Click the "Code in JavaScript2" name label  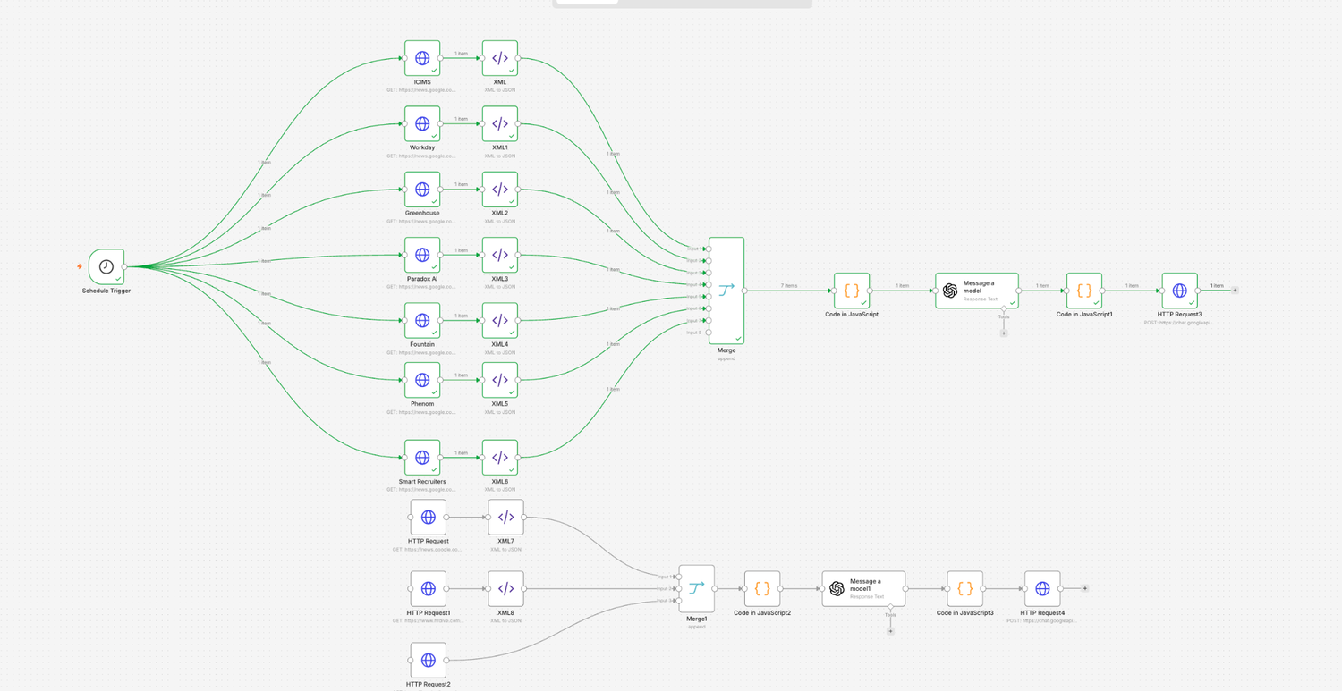pos(762,612)
